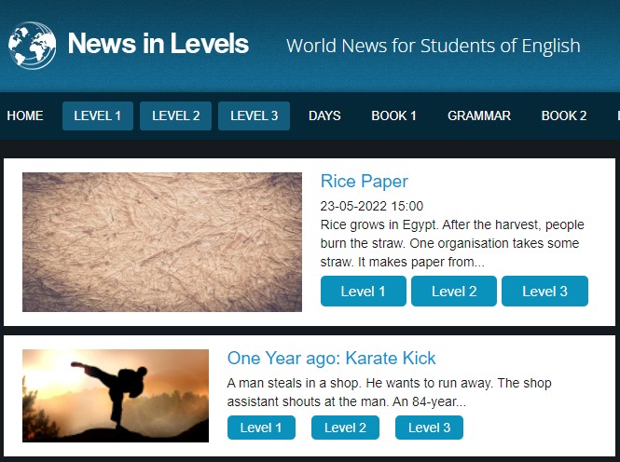Read Rice Paper at Level 3
Screen dimensions: 620x462
click(x=544, y=291)
